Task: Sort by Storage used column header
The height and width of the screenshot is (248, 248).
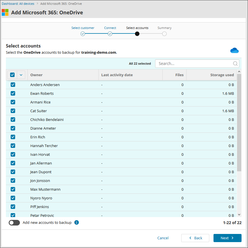Action: (212, 75)
